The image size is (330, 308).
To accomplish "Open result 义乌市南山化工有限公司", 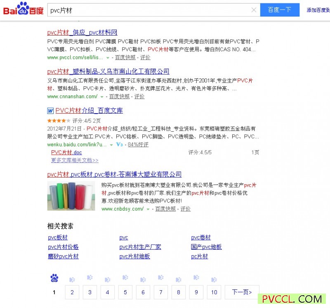I will click(x=108, y=71).
